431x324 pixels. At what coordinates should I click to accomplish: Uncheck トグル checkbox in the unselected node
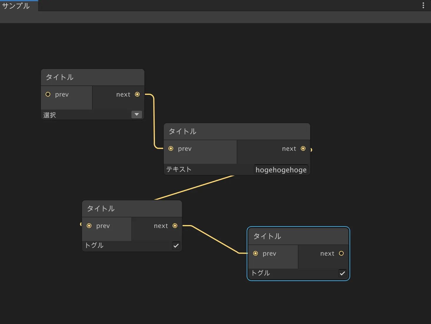(176, 246)
